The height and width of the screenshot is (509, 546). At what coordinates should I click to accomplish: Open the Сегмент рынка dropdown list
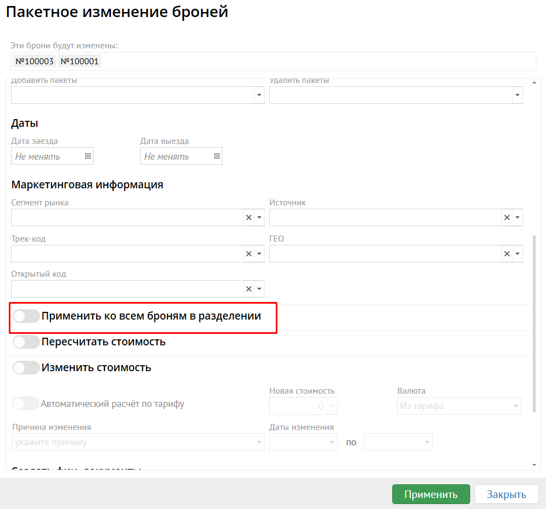point(260,217)
